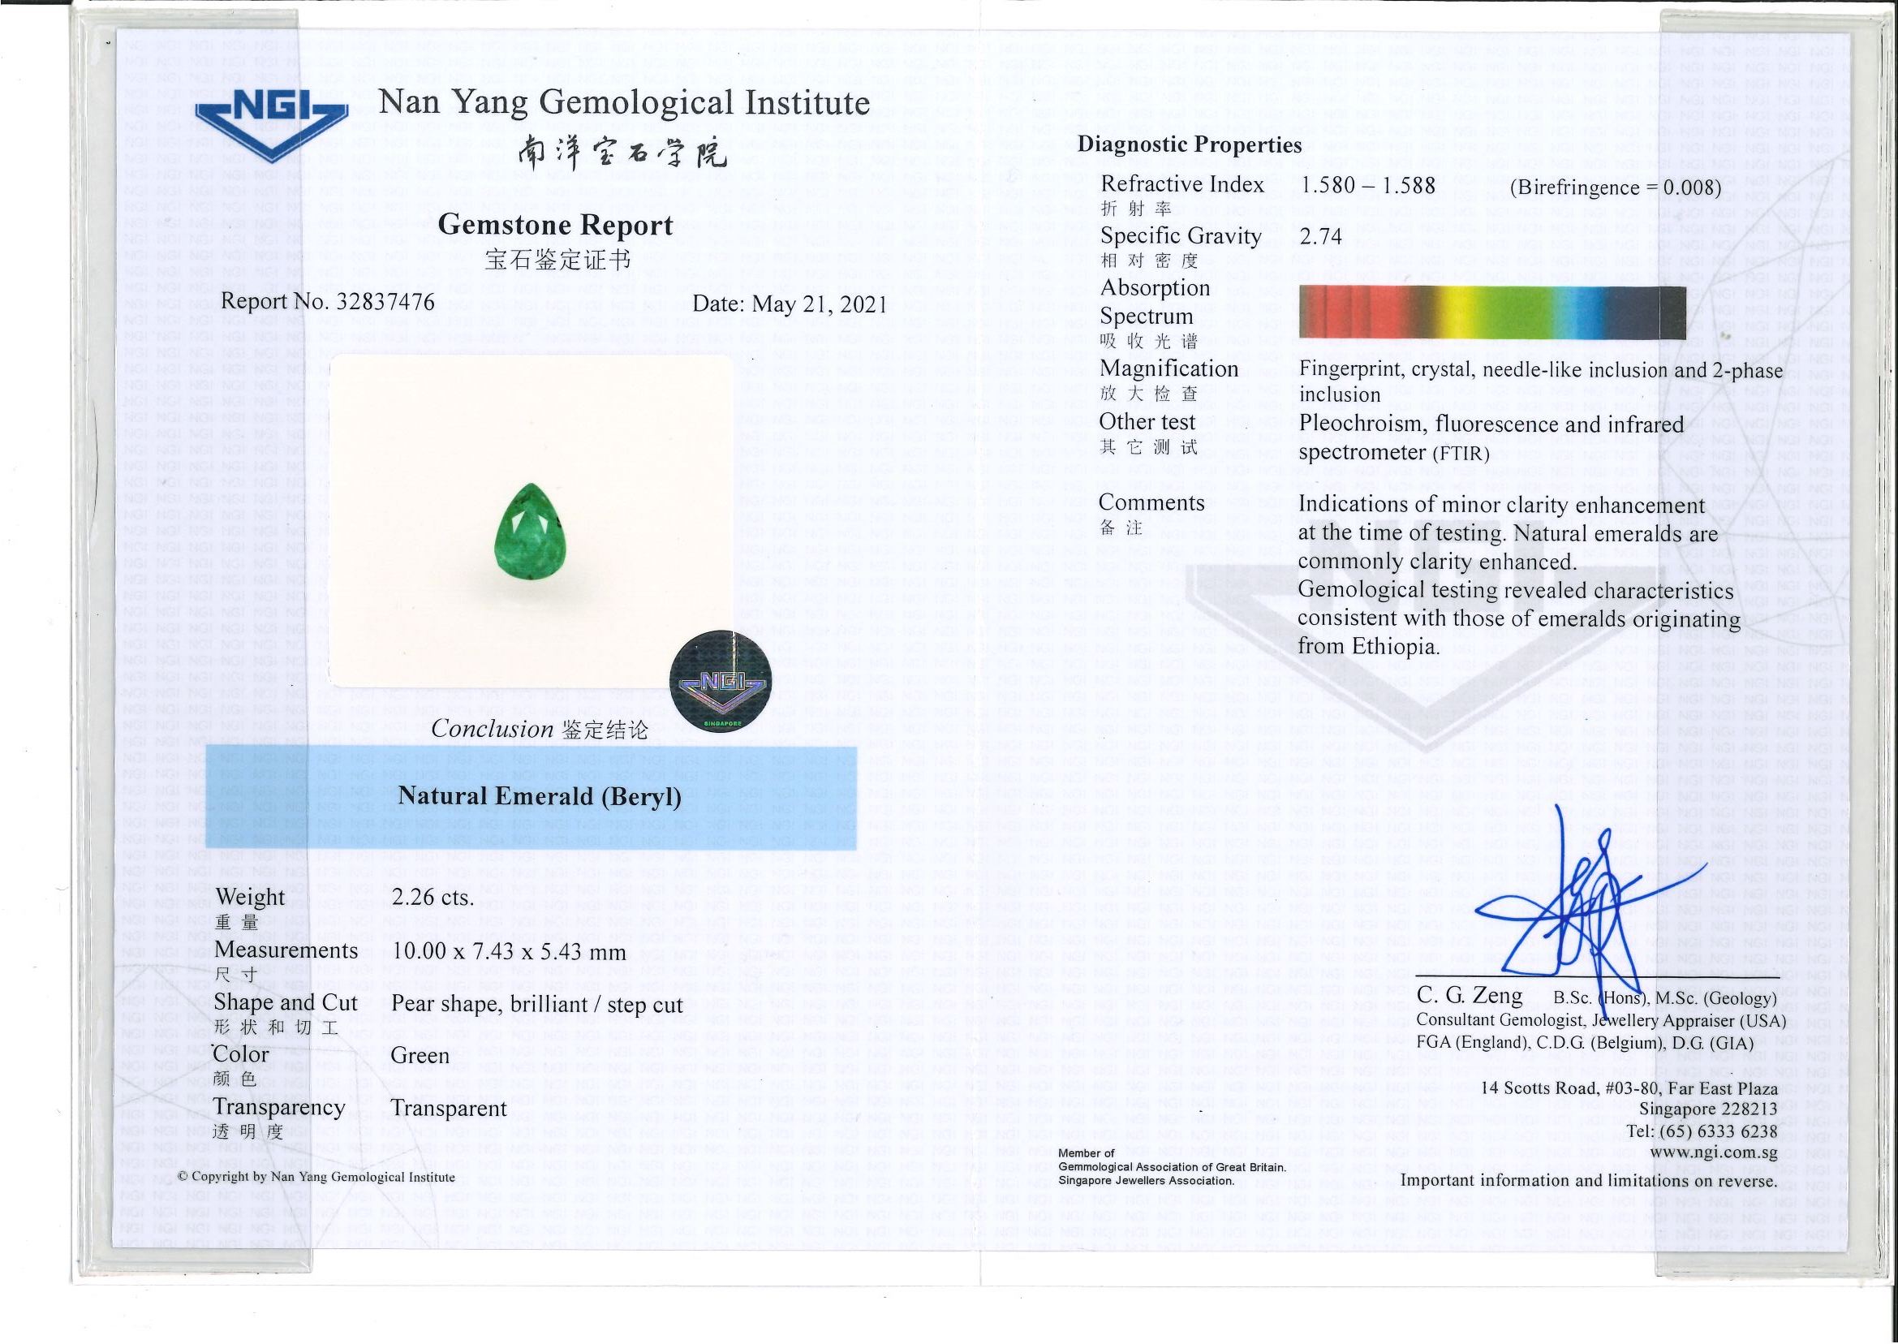Click 'Gemmological Association of Great Britain' line

(1173, 1167)
